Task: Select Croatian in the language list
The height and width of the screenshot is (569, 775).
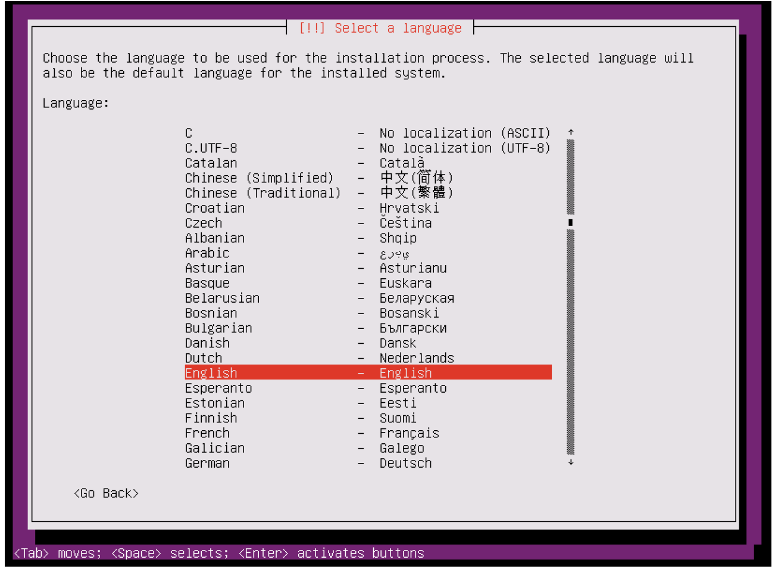Action: coord(368,208)
